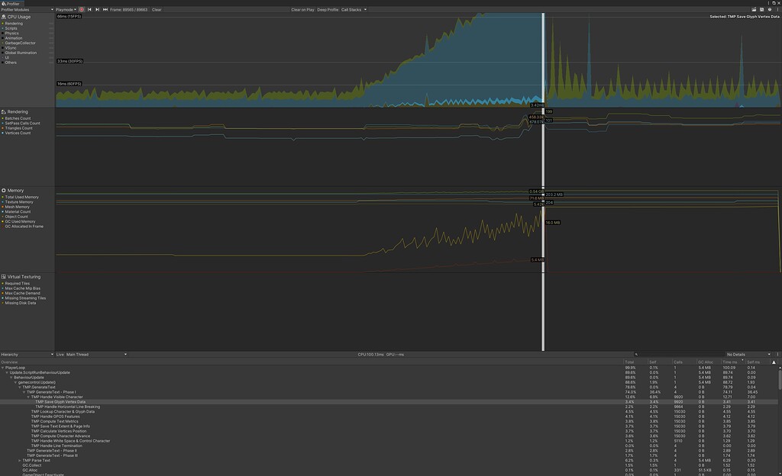Viewport: 782px width, 476px height.
Task: Click the Clear button in the toolbar
Action: (x=159, y=10)
